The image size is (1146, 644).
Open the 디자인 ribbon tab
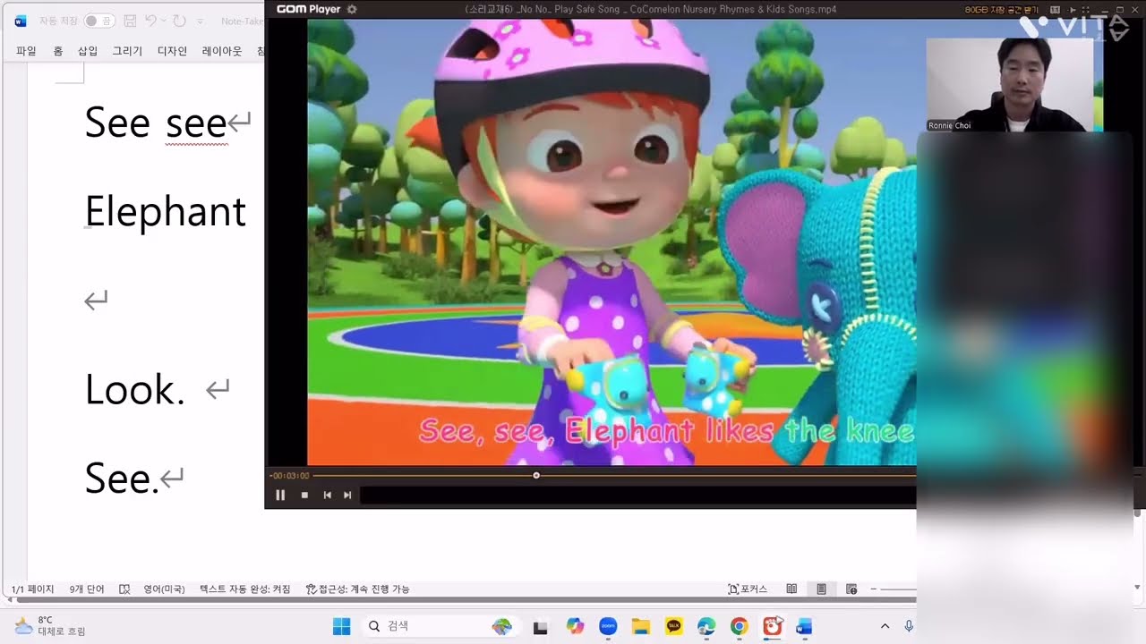[172, 51]
